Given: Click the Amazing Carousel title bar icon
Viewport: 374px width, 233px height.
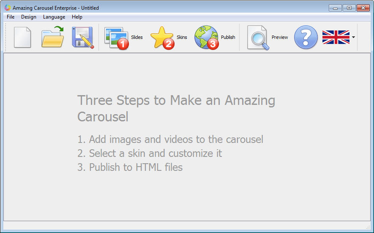Looking at the screenshot, I should click(x=7, y=8).
